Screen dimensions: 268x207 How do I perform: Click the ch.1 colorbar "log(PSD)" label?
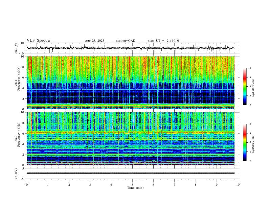coord(253,88)
